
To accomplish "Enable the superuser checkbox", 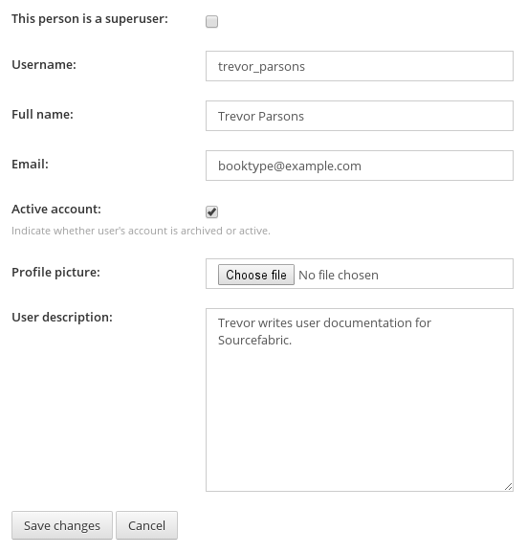I will pos(211,22).
